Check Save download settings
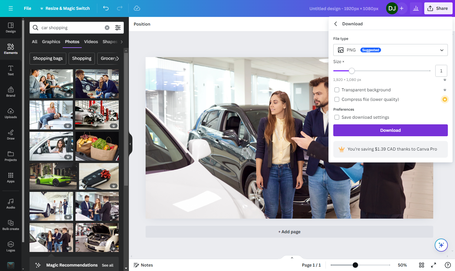This screenshot has height=271, width=455. pyautogui.click(x=337, y=117)
